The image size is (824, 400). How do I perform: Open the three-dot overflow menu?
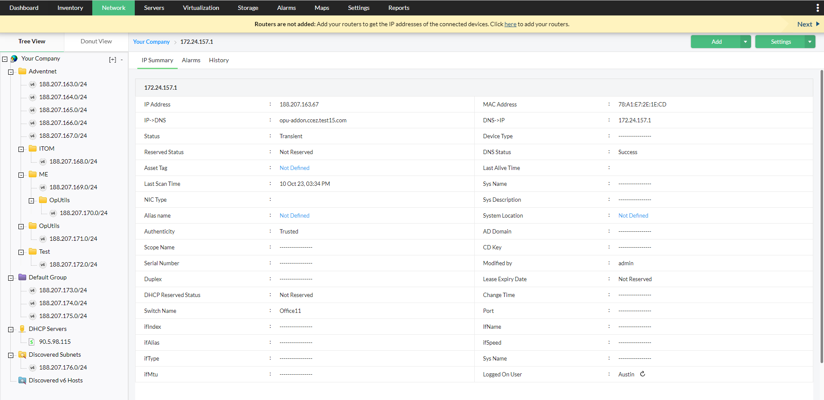(818, 7)
